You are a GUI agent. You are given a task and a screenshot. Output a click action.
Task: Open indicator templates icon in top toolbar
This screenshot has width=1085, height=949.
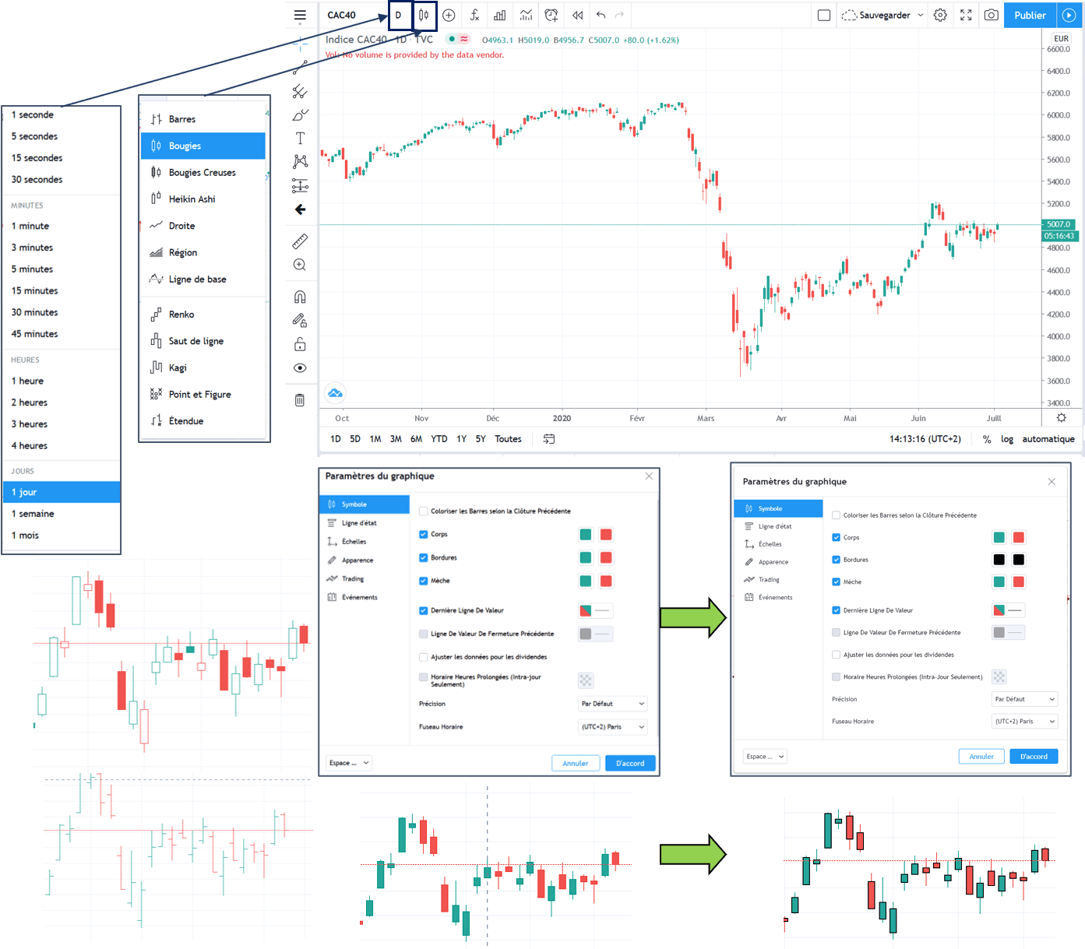tap(526, 15)
